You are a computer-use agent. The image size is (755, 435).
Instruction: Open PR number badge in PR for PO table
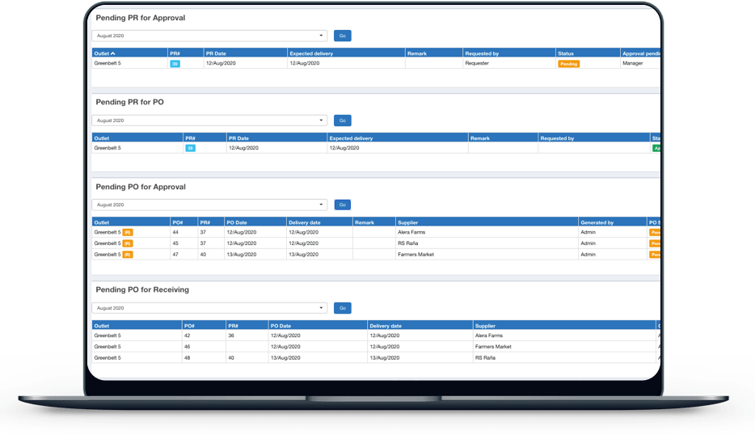pyautogui.click(x=190, y=149)
